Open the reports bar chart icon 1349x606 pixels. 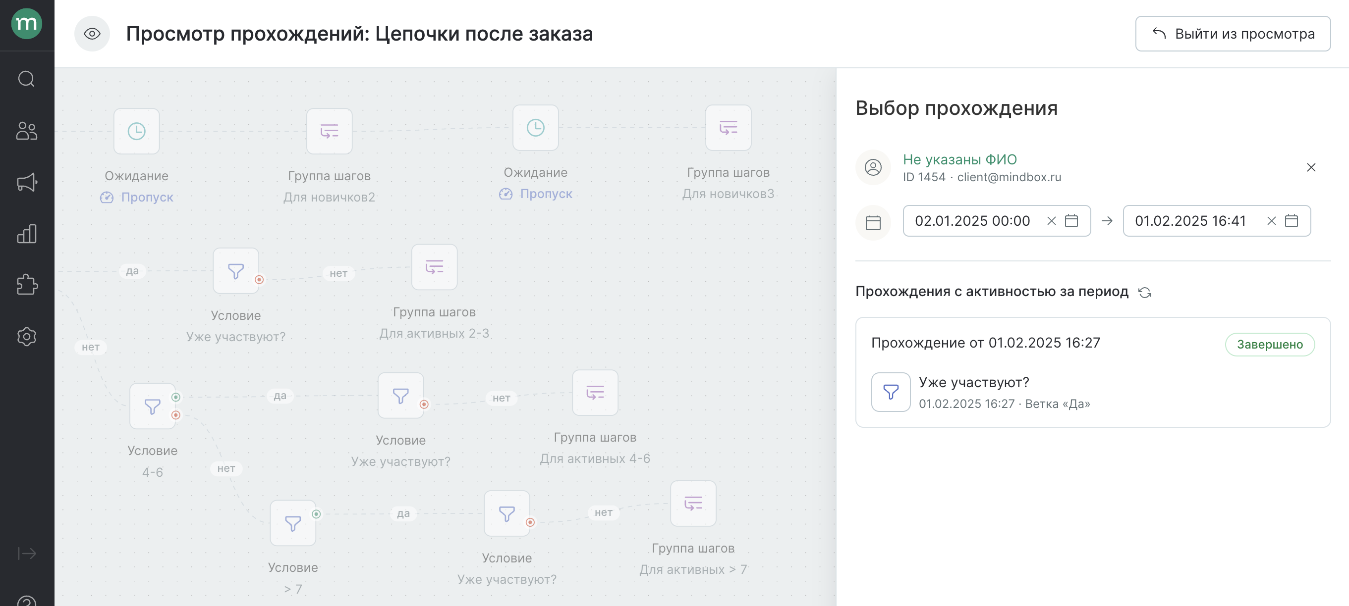pyautogui.click(x=27, y=233)
